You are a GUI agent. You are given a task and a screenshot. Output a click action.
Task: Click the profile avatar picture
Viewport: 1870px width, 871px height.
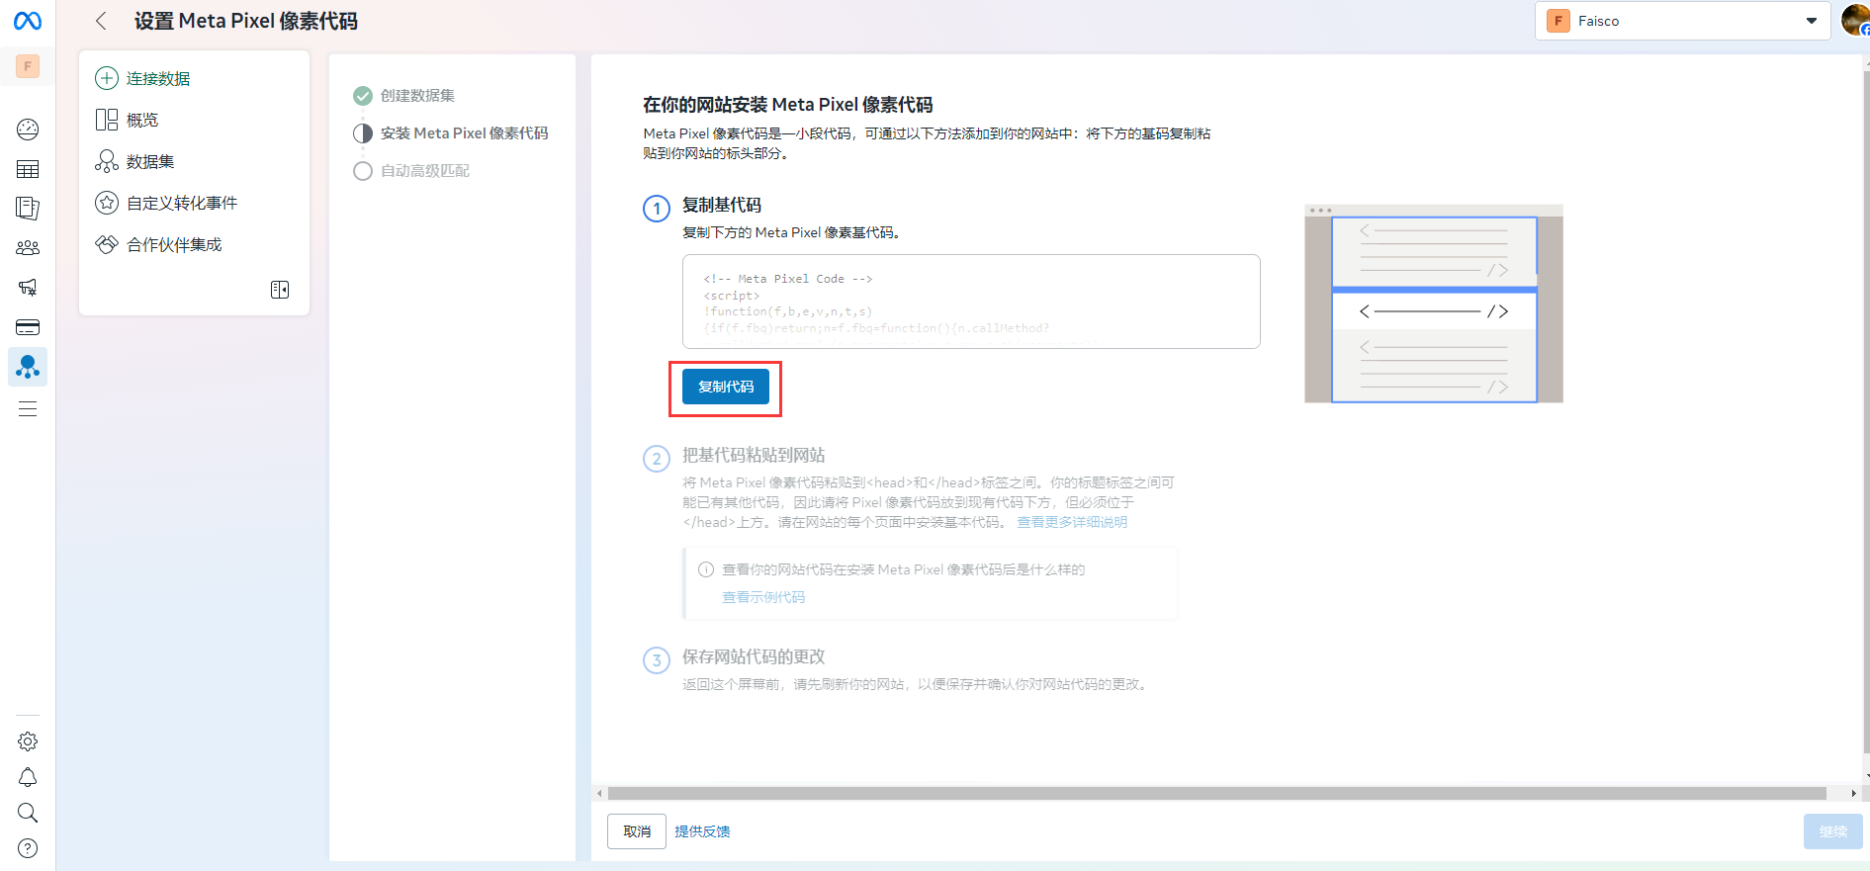pyautogui.click(x=1855, y=20)
